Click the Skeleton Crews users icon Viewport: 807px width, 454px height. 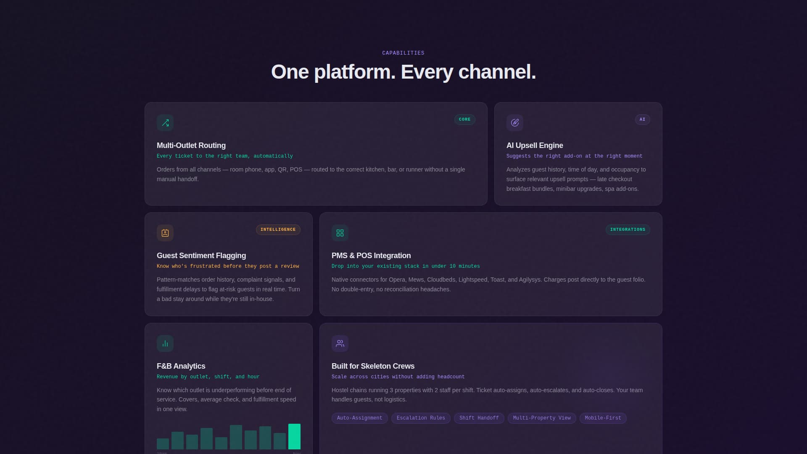340,343
